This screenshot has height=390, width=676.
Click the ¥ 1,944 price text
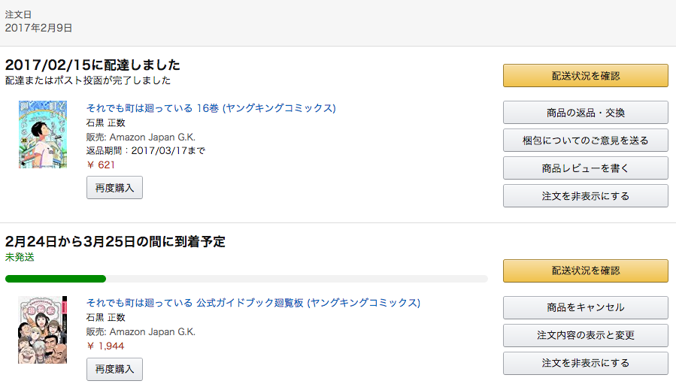pyautogui.click(x=105, y=346)
